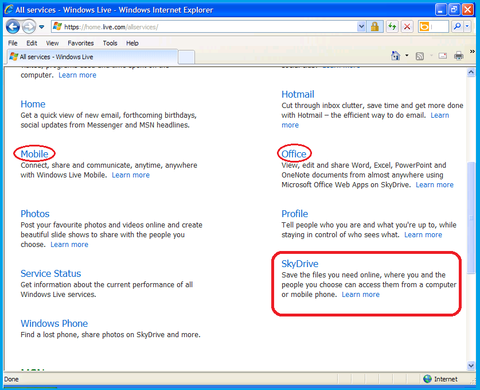Click the Windows Live favicon in address bar

click(x=57, y=26)
